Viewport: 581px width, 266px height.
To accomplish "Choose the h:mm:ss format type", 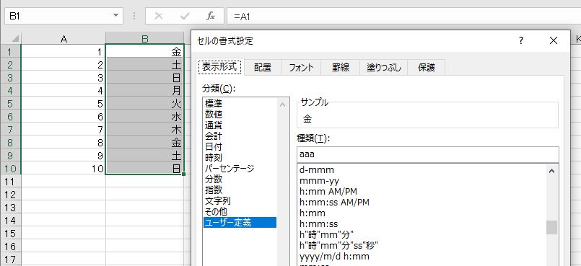I will (x=422, y=224).
